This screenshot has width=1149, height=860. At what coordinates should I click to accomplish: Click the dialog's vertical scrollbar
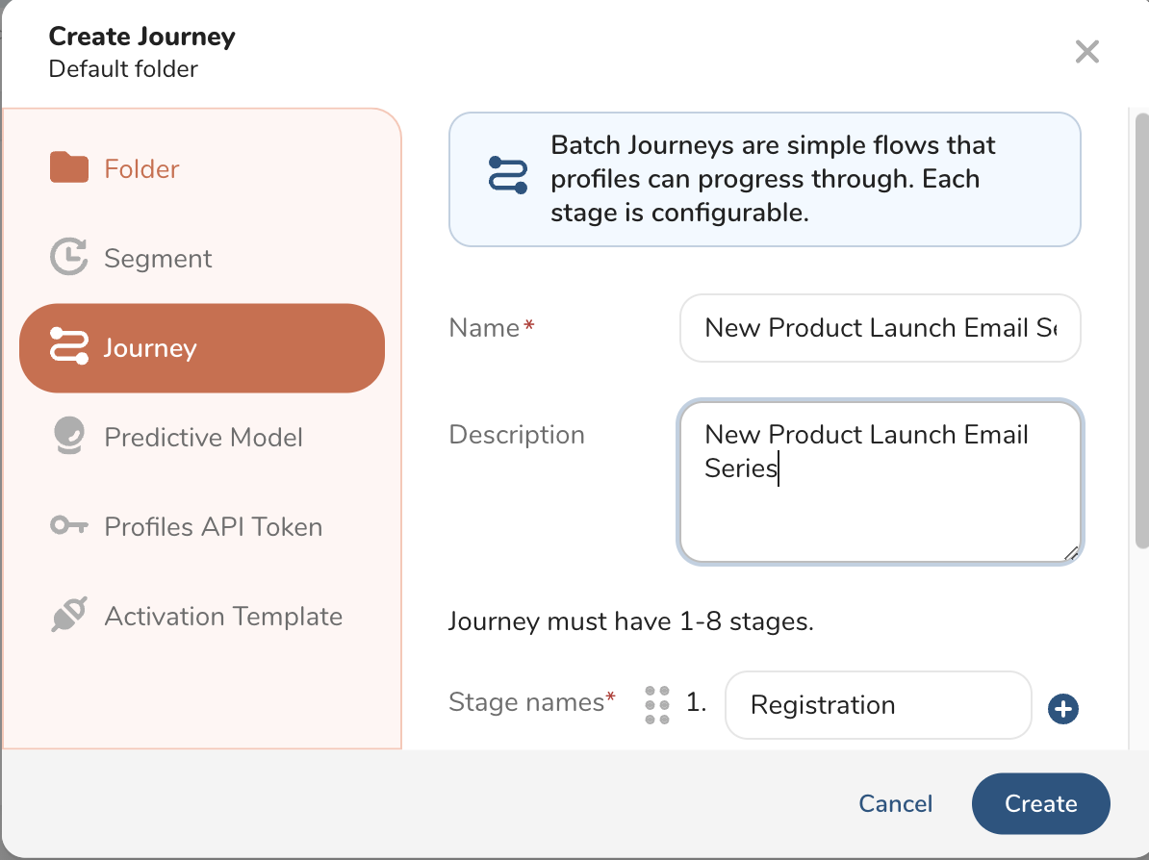point(1141,327)
